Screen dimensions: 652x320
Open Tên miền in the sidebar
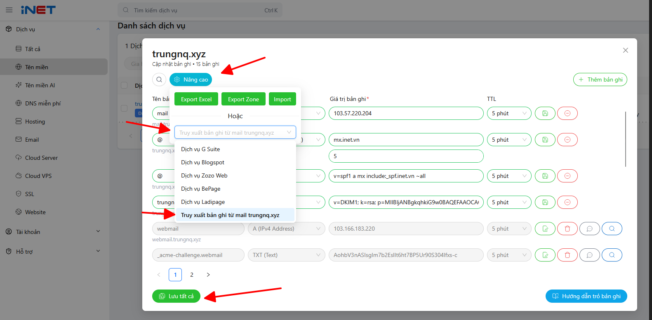(54, 67)
